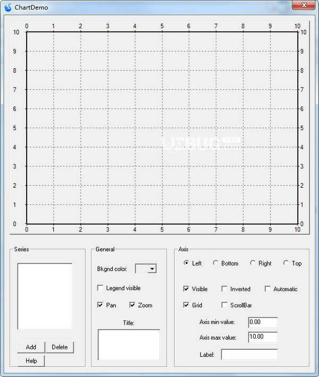Viewport: 319px width, 377px height.
Task: Select the Top axis radio button
Action: coord(286,263)
